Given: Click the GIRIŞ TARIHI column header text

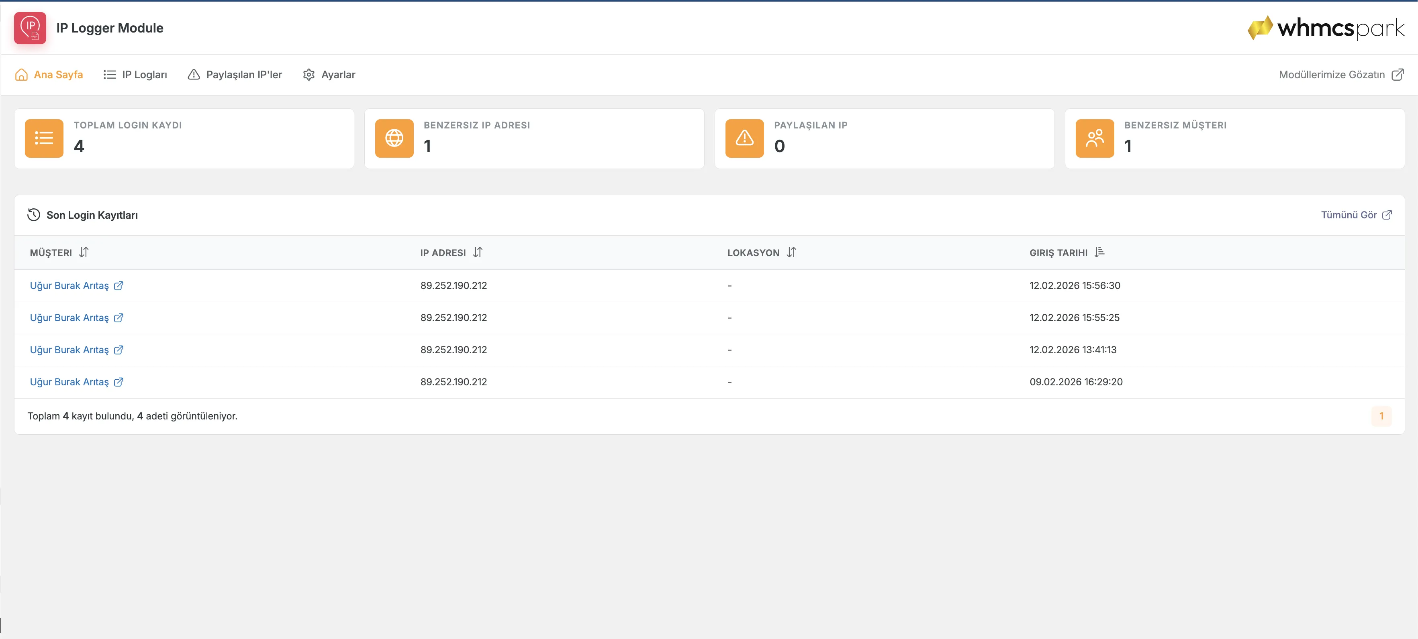Looking at the screenshot, I should 1058,253.
